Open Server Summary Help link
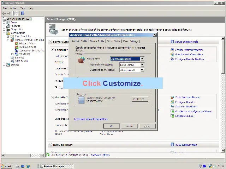 coord(186,42)
